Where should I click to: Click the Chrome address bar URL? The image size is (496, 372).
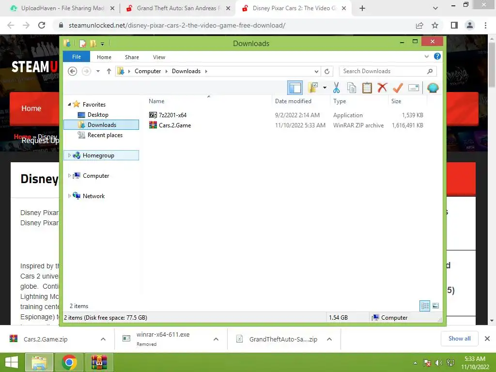coord(177,25)
